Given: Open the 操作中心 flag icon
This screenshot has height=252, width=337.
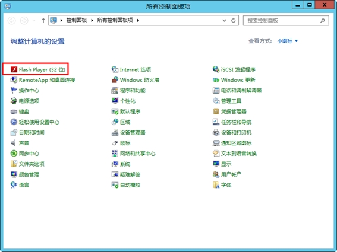Looking at the screenshot, I should tap(14, 91).
